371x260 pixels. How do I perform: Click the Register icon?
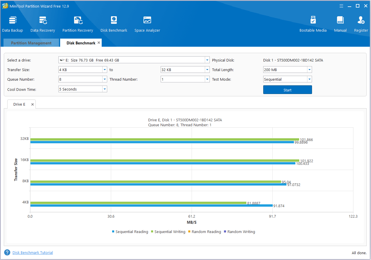[x=361, y=23]
